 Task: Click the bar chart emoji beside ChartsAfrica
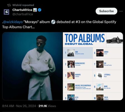click(x=35, y=10)
